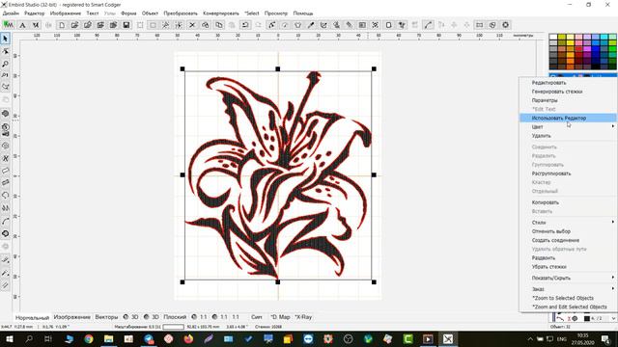618x347 pixels.
Task: Expand the Показать/Скрыть submenu
Action: pos(613,278)
